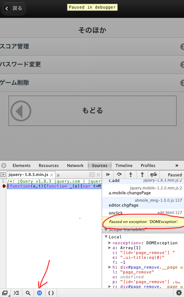Open the edit.html:127 source link
Screen dimensions: 184x297
click(170, 213)
